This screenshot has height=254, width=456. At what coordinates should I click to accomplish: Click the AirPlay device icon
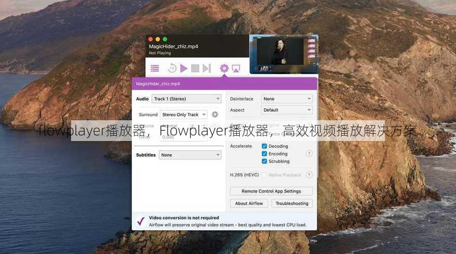tap(236, 68)
